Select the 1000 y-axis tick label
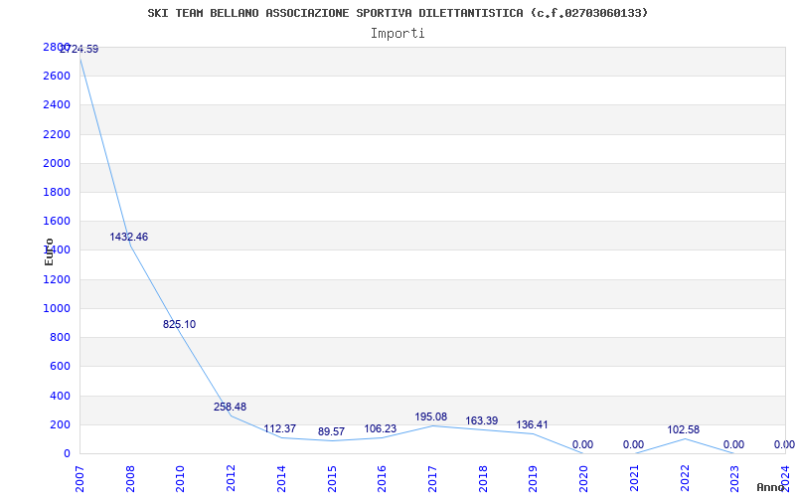The width and height of the screenshot is (795, 497). click(57, 308)
